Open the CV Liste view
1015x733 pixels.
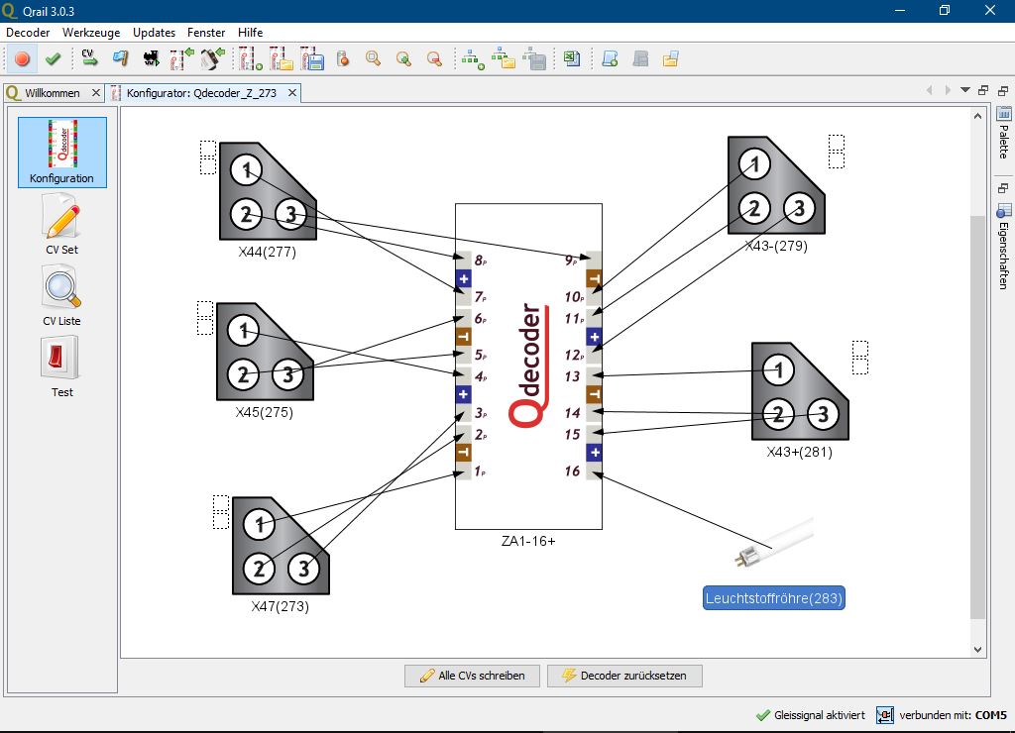[x=62, y=297]
